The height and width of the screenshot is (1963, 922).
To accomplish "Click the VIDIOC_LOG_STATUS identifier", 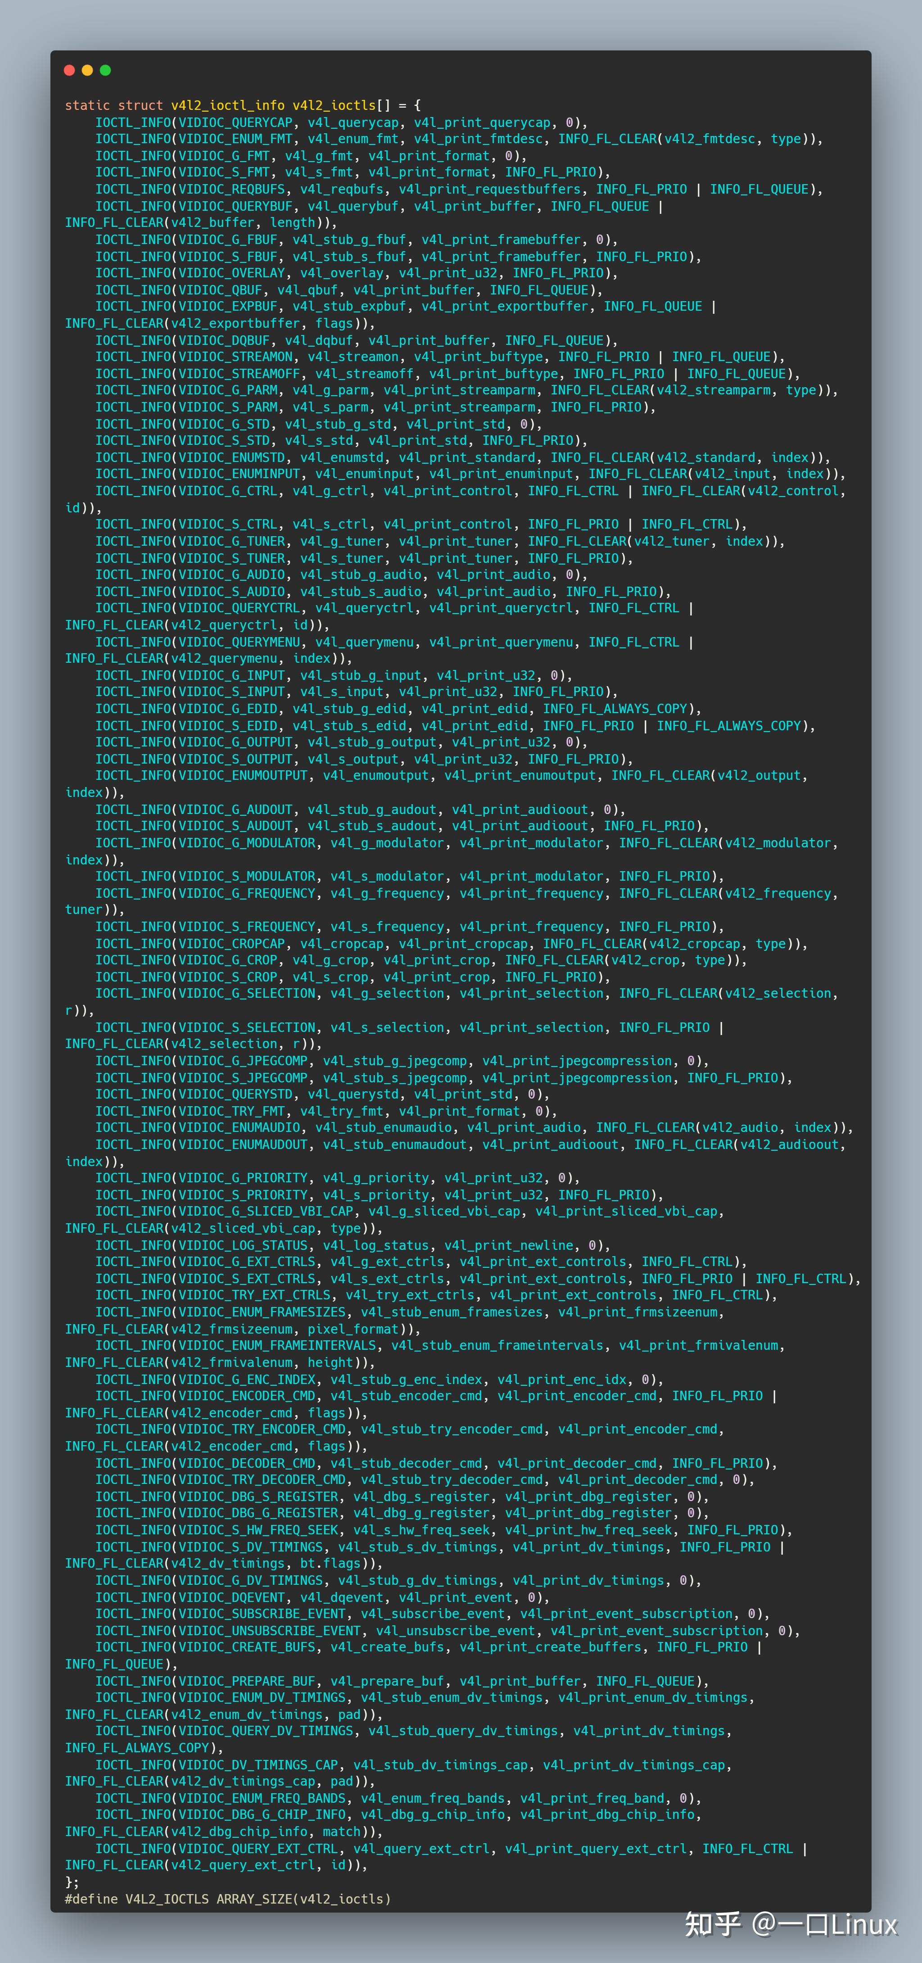I will pyautogui.click(x=243, y=1245).
